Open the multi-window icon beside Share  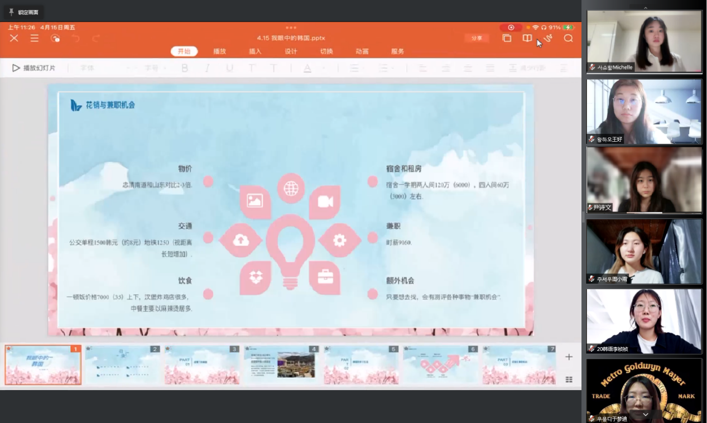[x=507, y=38]
